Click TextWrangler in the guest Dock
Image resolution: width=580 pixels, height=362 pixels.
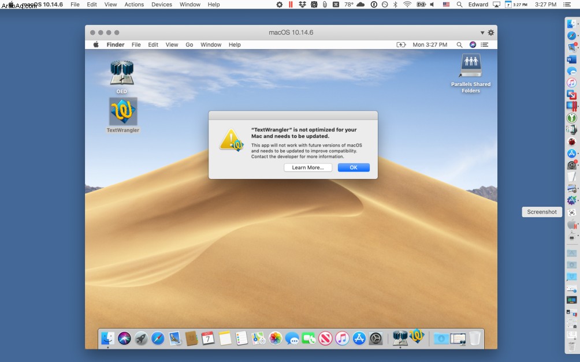tap(417, 337)
